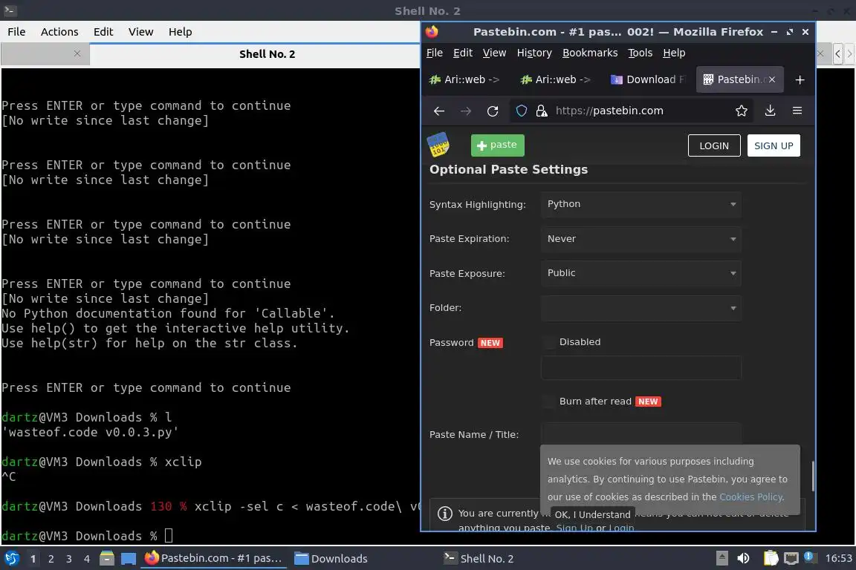Image resolution: width=856 pixels, height=570 pixels.
Task: Click the info icon in the guest notice
Action: [x=445, y=514]
